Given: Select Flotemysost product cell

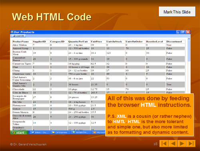Looking at the screenshot, I should pyautogui.click(x=22, y=105).
